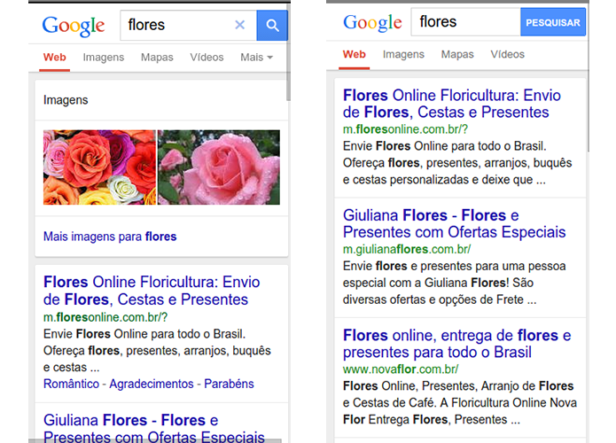
Task: Open the Agradecimentos sitelink
Action: pos(152,384)
